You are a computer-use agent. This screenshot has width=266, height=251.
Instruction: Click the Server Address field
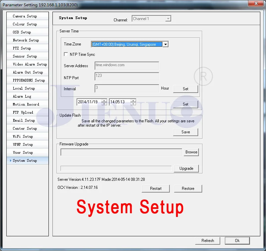[127, 66]
